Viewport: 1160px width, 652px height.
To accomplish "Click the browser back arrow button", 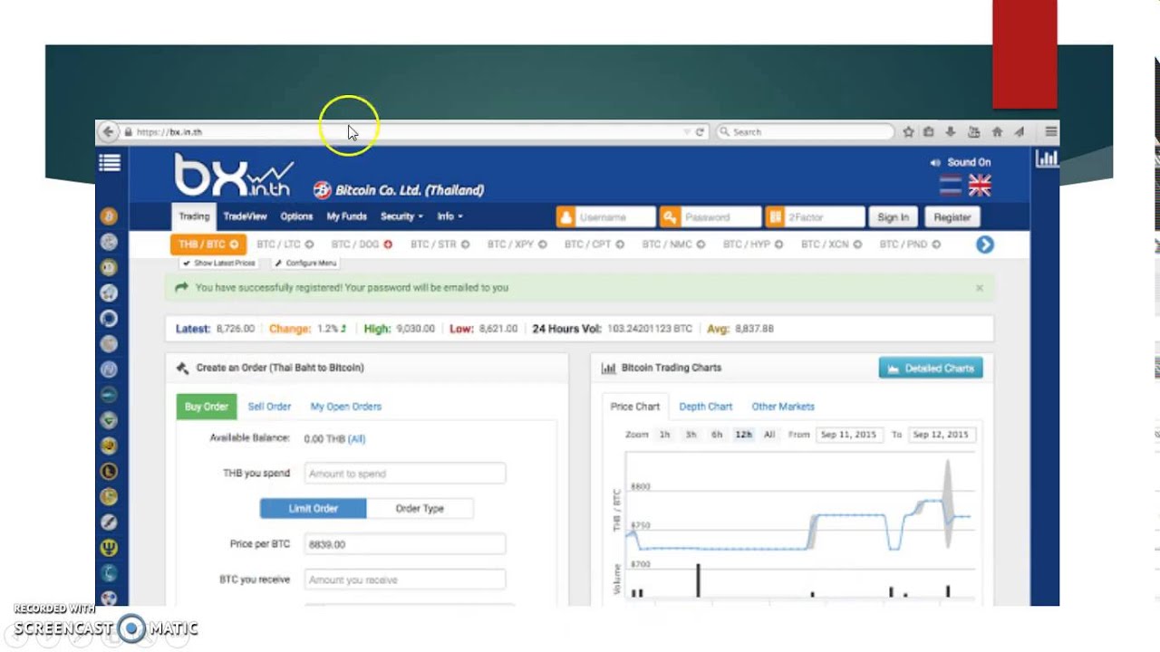I will click(x=108, y=132).
